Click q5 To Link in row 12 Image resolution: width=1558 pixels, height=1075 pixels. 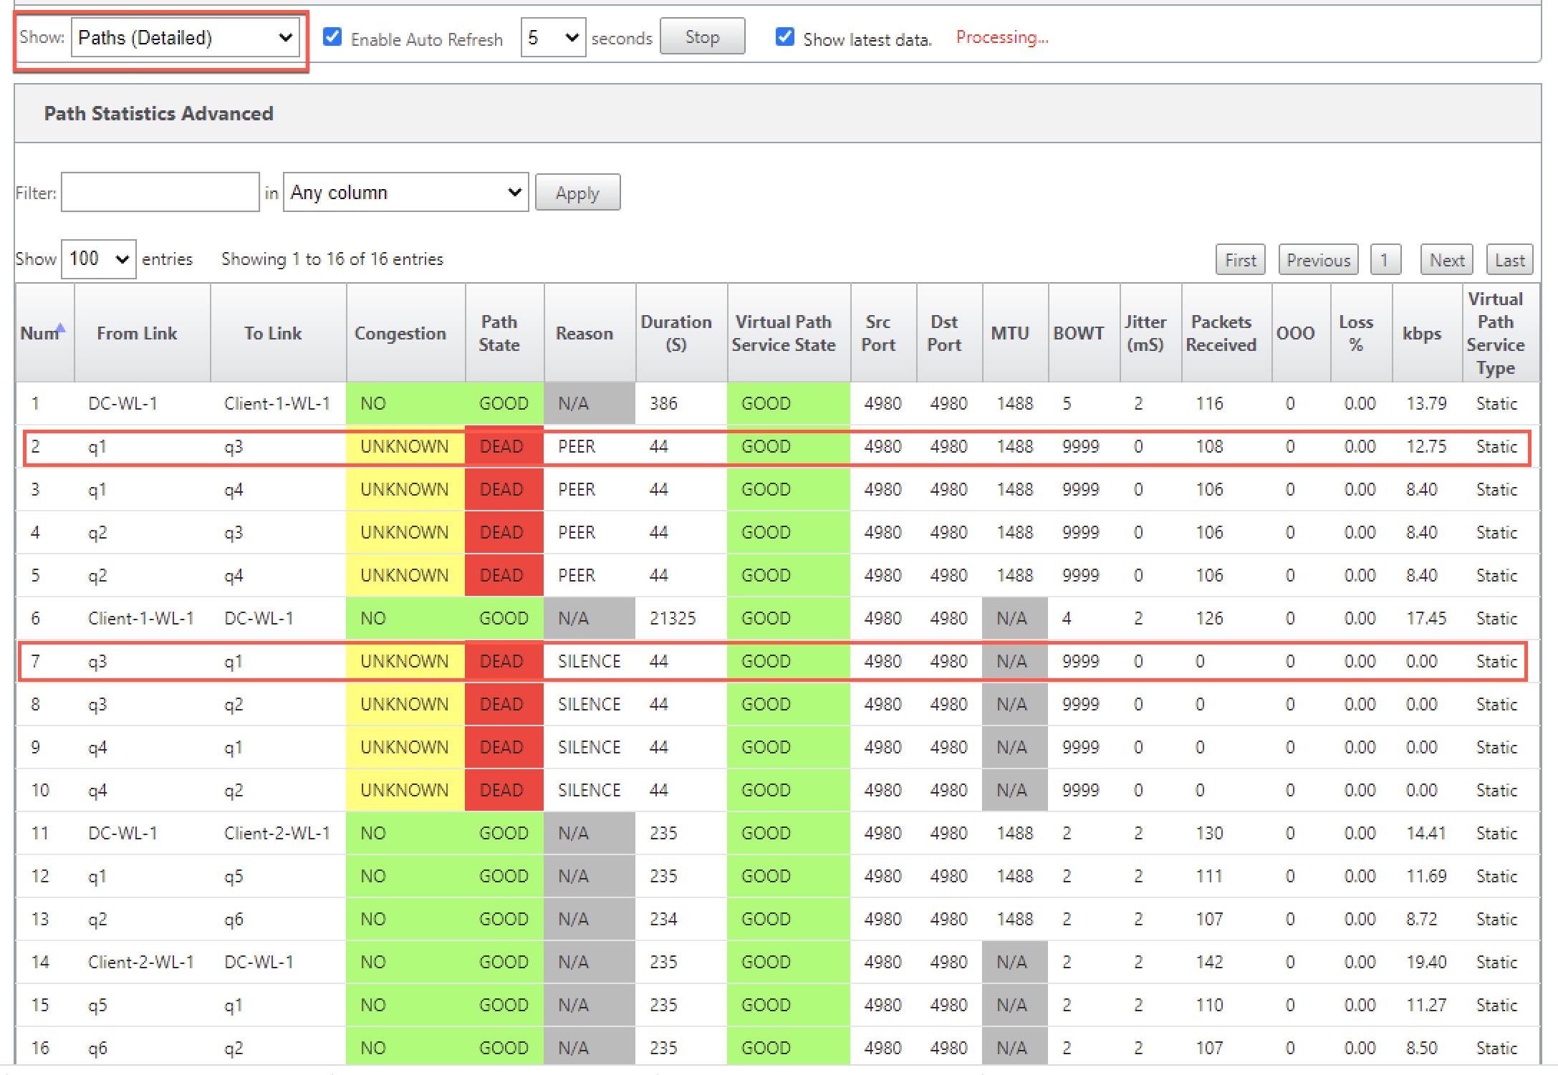(x=234, y=877)
